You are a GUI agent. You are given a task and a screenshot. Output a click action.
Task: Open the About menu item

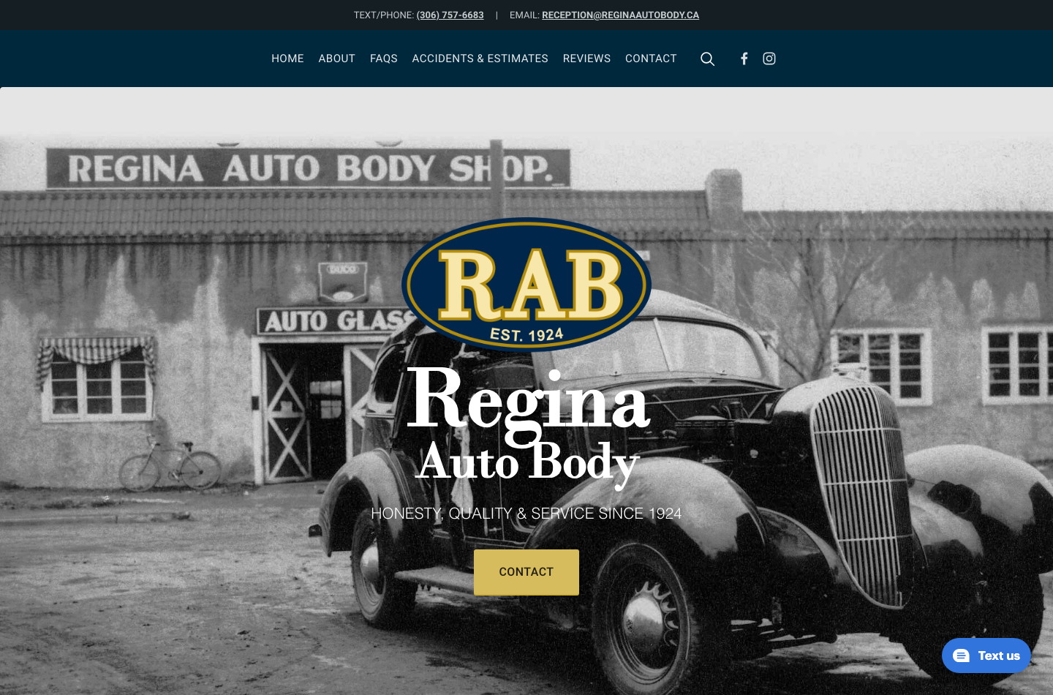pyautogui.click(x=337, y=59)
